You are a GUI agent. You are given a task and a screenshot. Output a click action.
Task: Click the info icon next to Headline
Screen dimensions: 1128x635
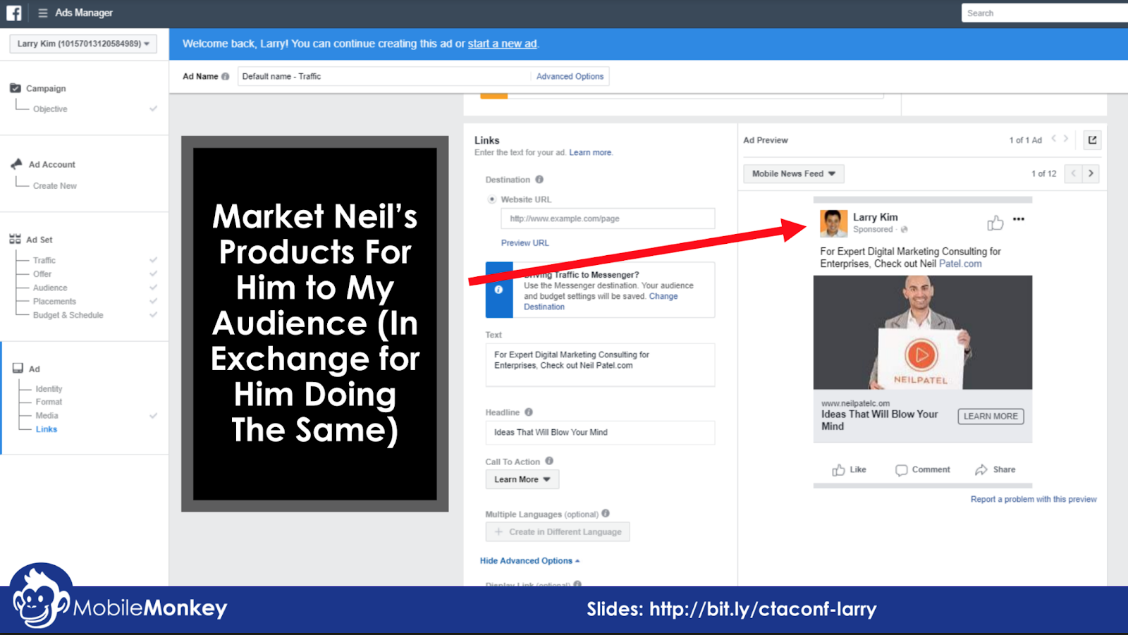tap(529, 412)
